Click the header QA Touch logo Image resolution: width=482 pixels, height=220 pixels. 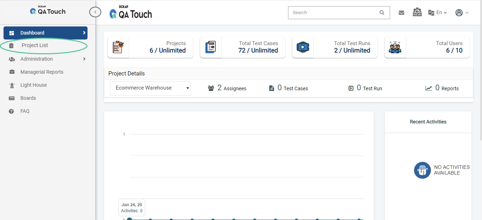click(x=131, y=13)
